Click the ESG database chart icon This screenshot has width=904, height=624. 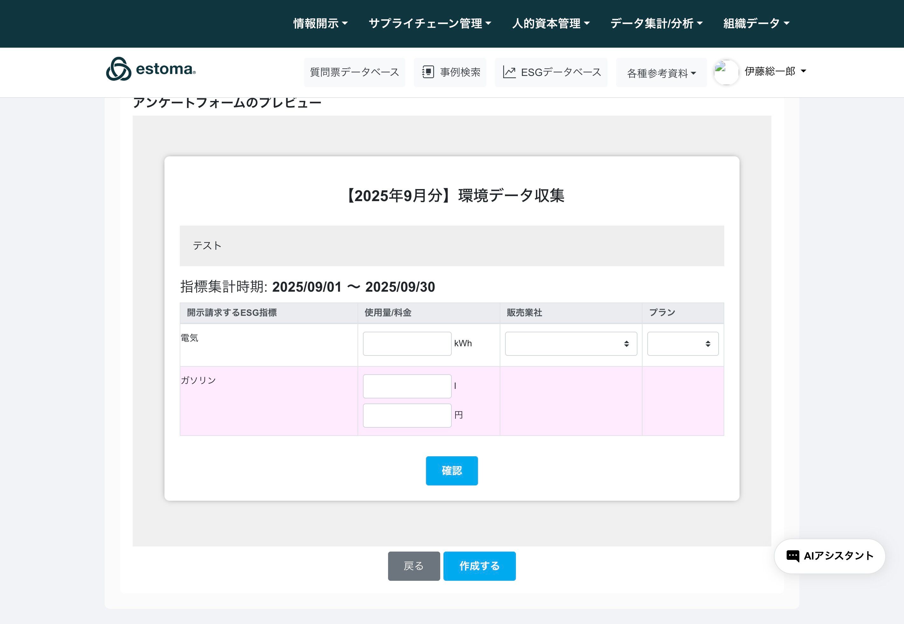click(x=509, y=72)
